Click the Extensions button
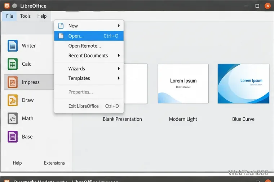274x182 pixels. tap(54, 163)
